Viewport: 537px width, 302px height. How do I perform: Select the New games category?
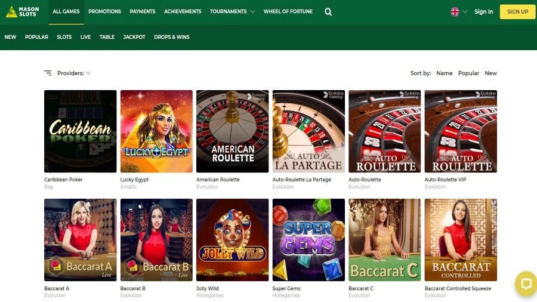coord(10,37)
